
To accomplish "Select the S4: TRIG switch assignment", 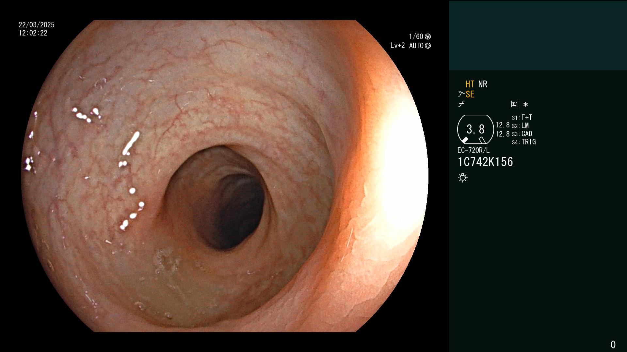I will click(x=524, y=142).
